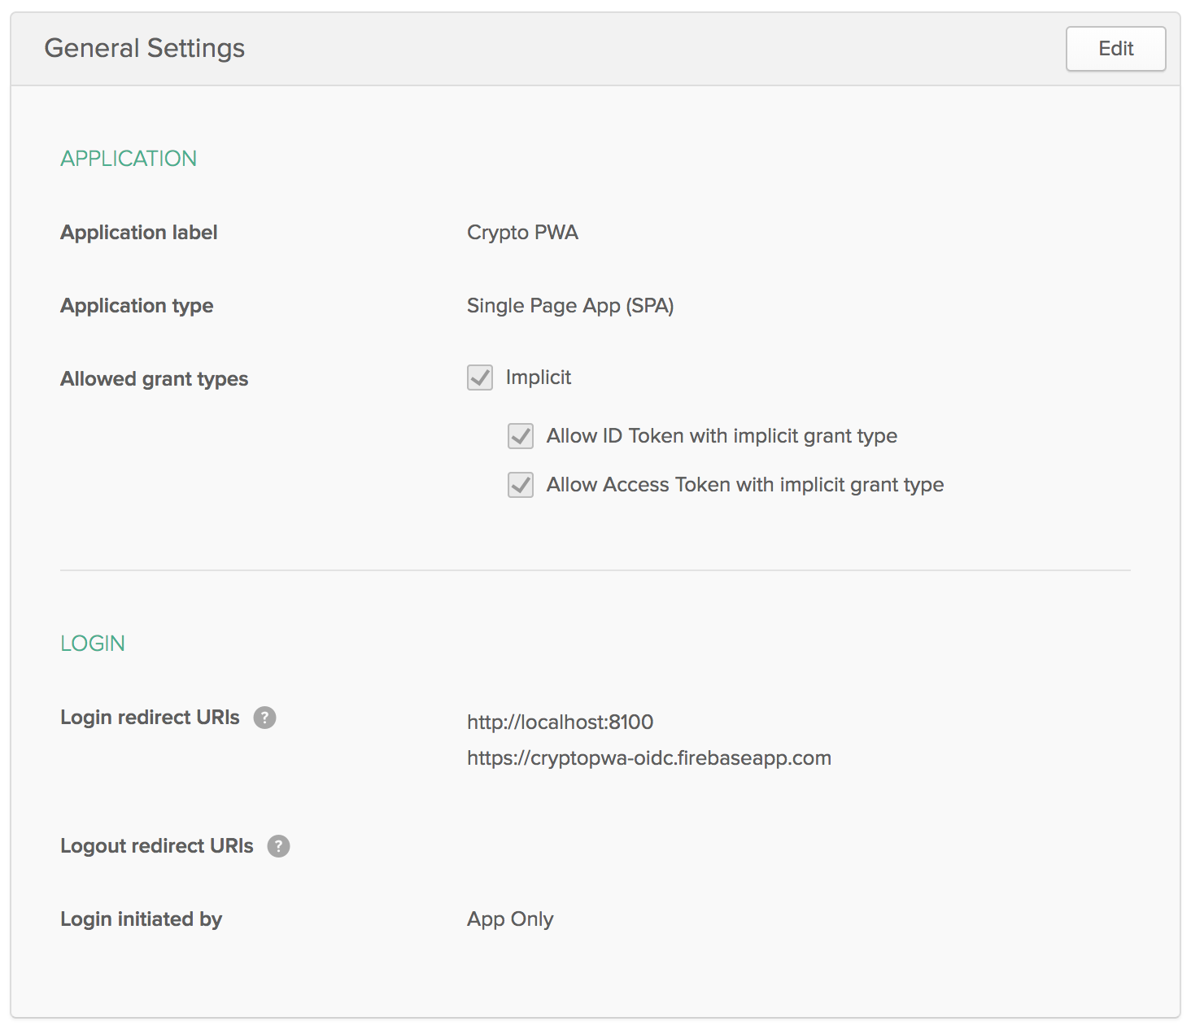Click the General Settings panel title
This screenshot has width=1191, height=1030.
(x=144, y=49)
